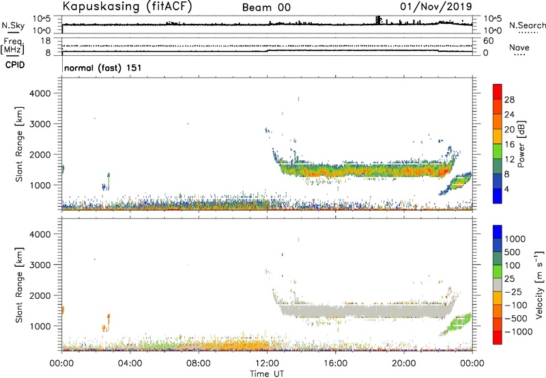Screen dimensions: 546x378
Task: Click the gray ground-scatter band in the velocity panel
Action: click(366, 310)
